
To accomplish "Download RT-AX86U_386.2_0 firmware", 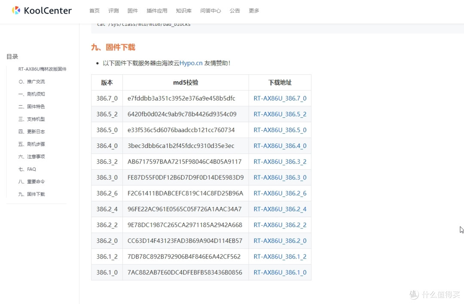I will [x=280, y=241].
